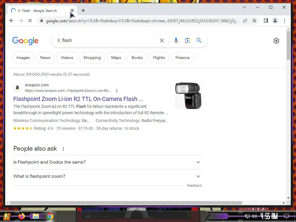Search by image with Google Lens
The image size is (296, 222).
point(187,40)
